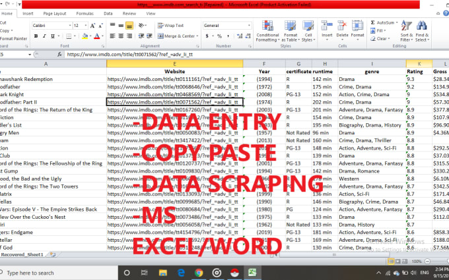Open the Insert ribbon tab
Screen dimensions: 449x280
tap(28, 13)
